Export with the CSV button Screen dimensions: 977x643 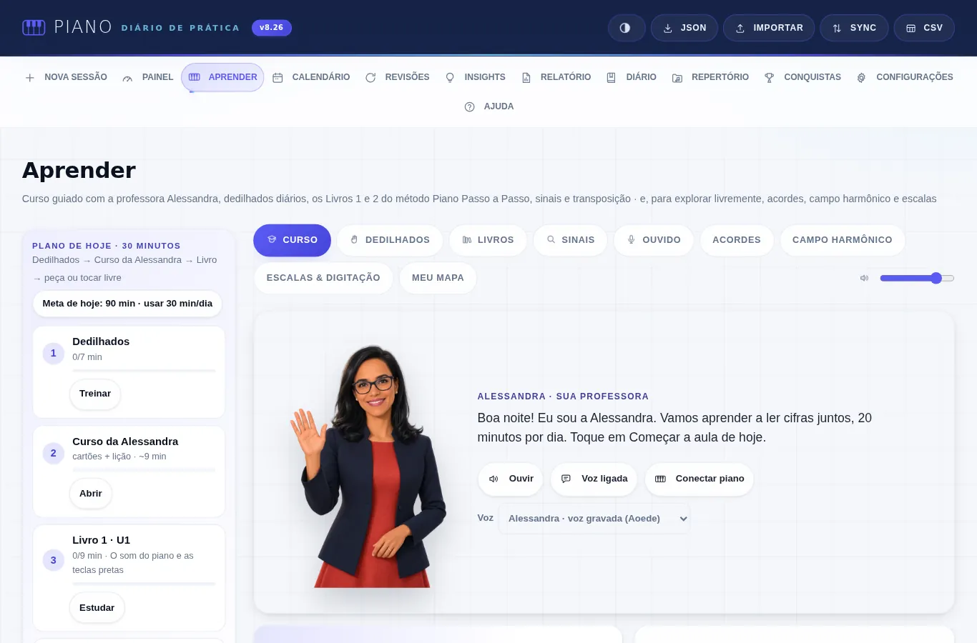924,28
